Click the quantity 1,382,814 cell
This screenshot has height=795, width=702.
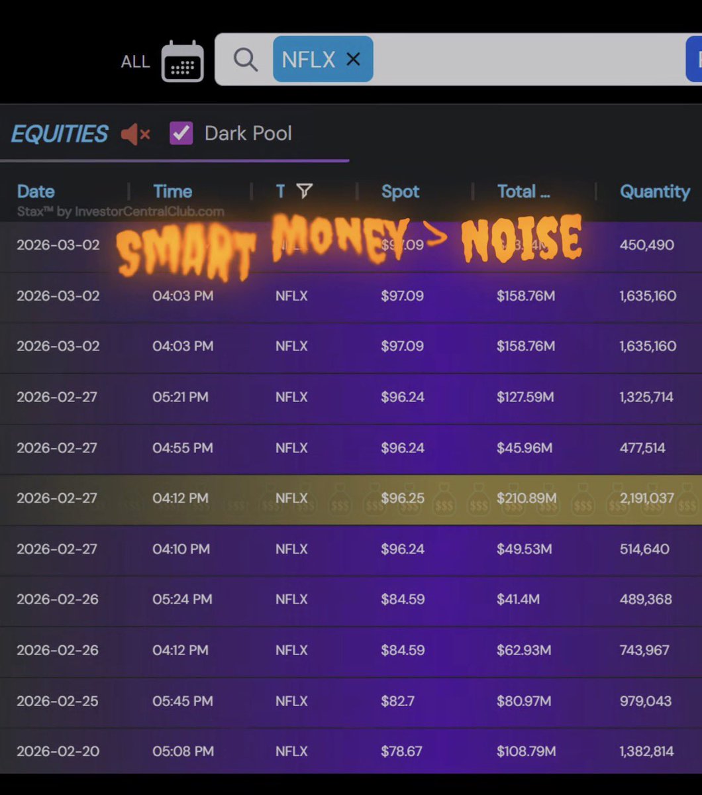click(646, 751)
